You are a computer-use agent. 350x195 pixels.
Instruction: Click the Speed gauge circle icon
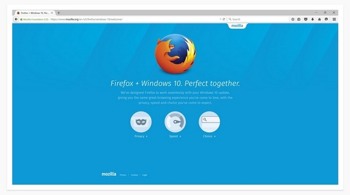click(175, 122)
